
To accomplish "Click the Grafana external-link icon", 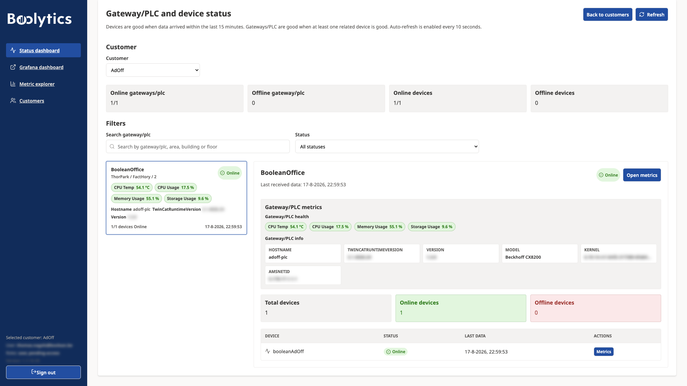I will 13,67.
